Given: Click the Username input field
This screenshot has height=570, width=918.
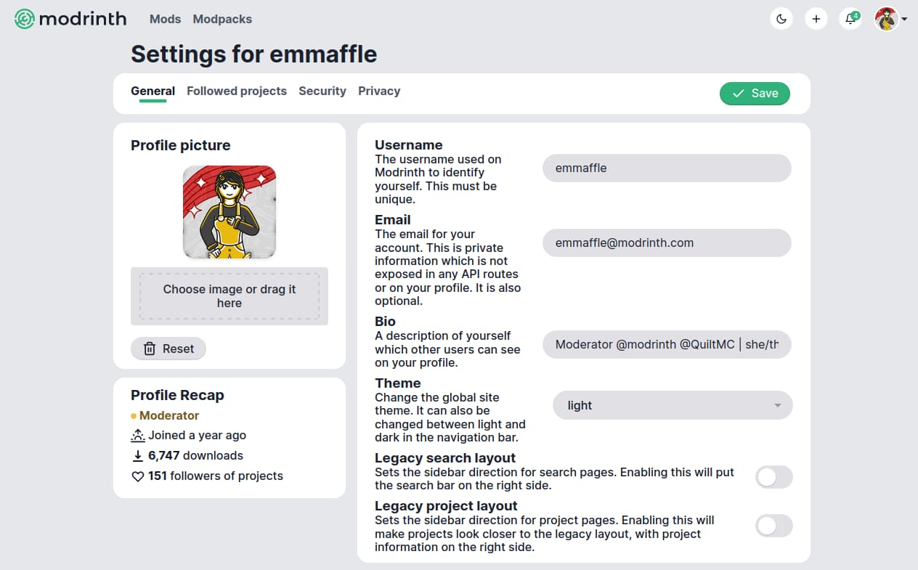Looking at the screenshot, I should click(667, 168).
